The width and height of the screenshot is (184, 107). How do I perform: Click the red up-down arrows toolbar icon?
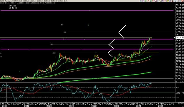(153, 1)
